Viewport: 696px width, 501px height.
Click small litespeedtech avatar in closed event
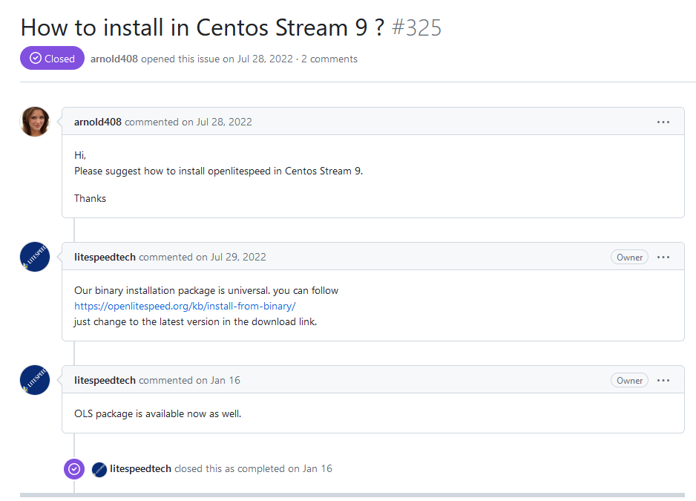coord(99,470)
